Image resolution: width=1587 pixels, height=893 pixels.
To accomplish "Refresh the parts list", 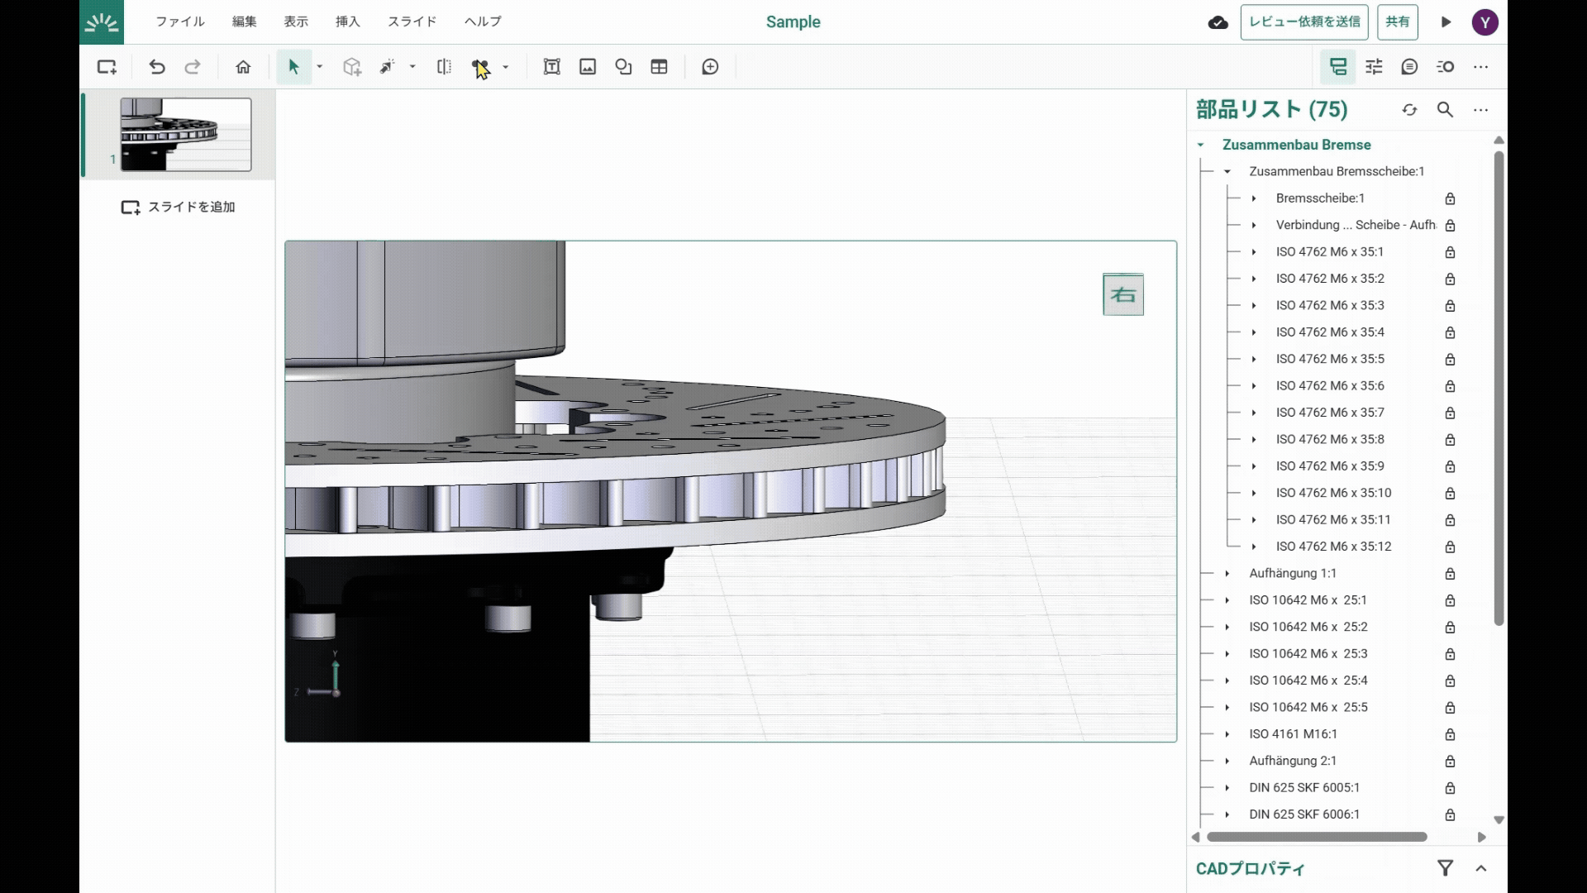I will [x=1409, y=109].
